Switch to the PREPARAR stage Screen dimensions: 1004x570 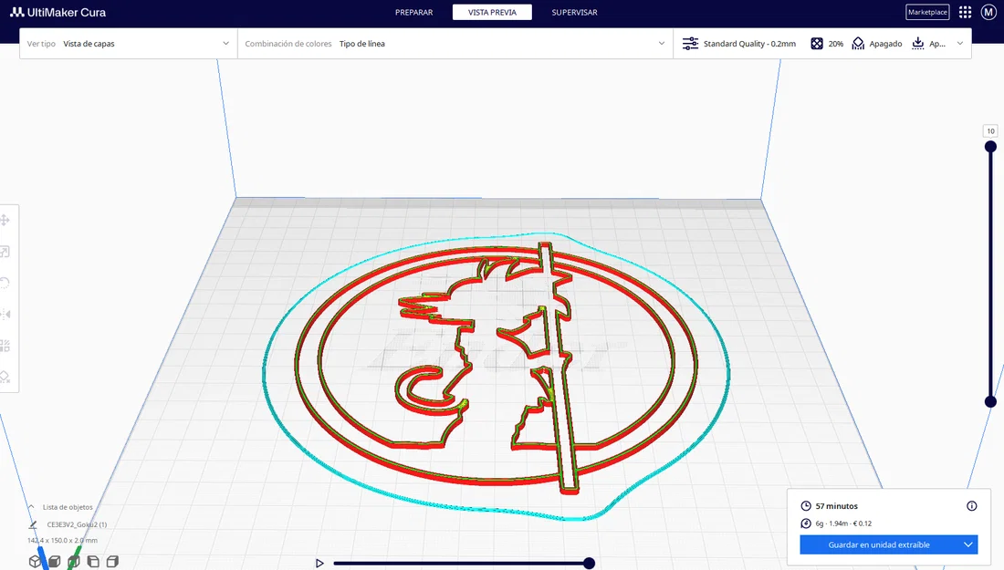[x=413, y=12]
